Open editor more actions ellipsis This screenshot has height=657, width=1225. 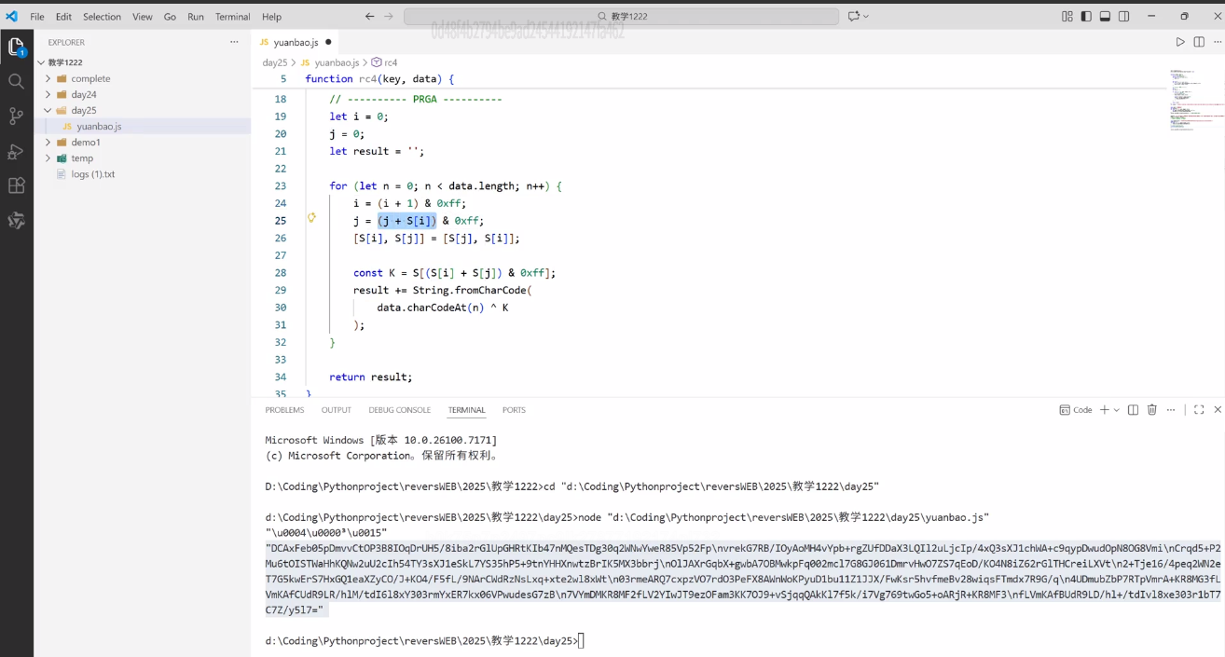coord(1218,42)
